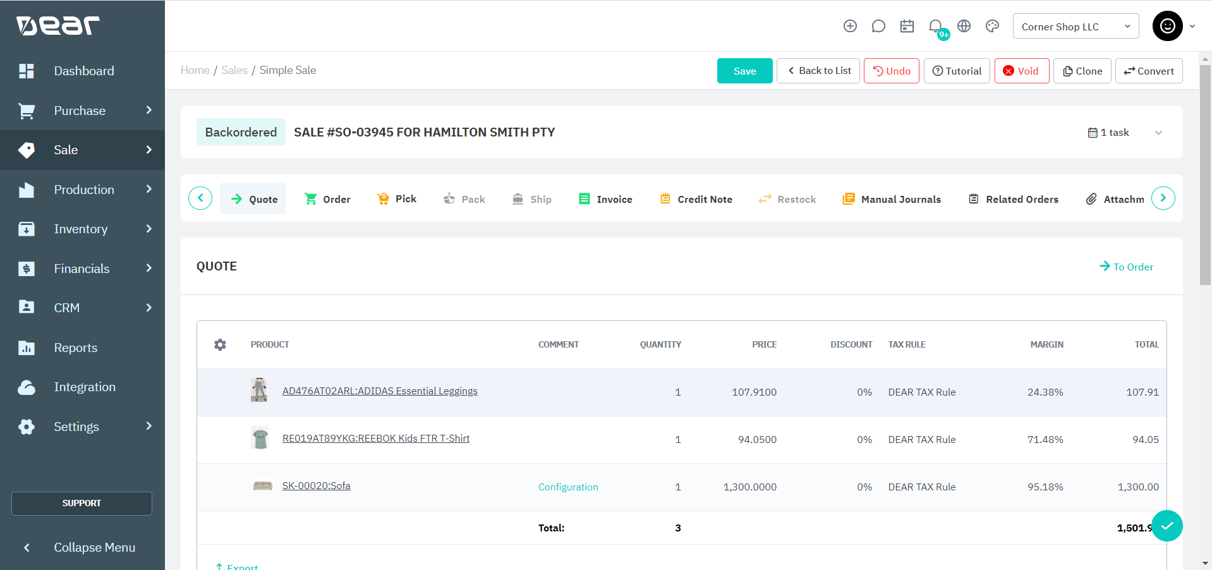
Task: Expand the Inventory submenu arrow
Action: tap(149, 229)
